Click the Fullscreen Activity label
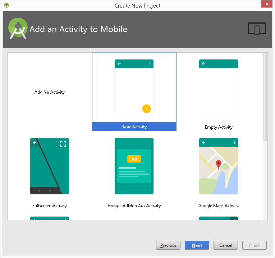This screenshot has width=275, height=258. [50, 206]
